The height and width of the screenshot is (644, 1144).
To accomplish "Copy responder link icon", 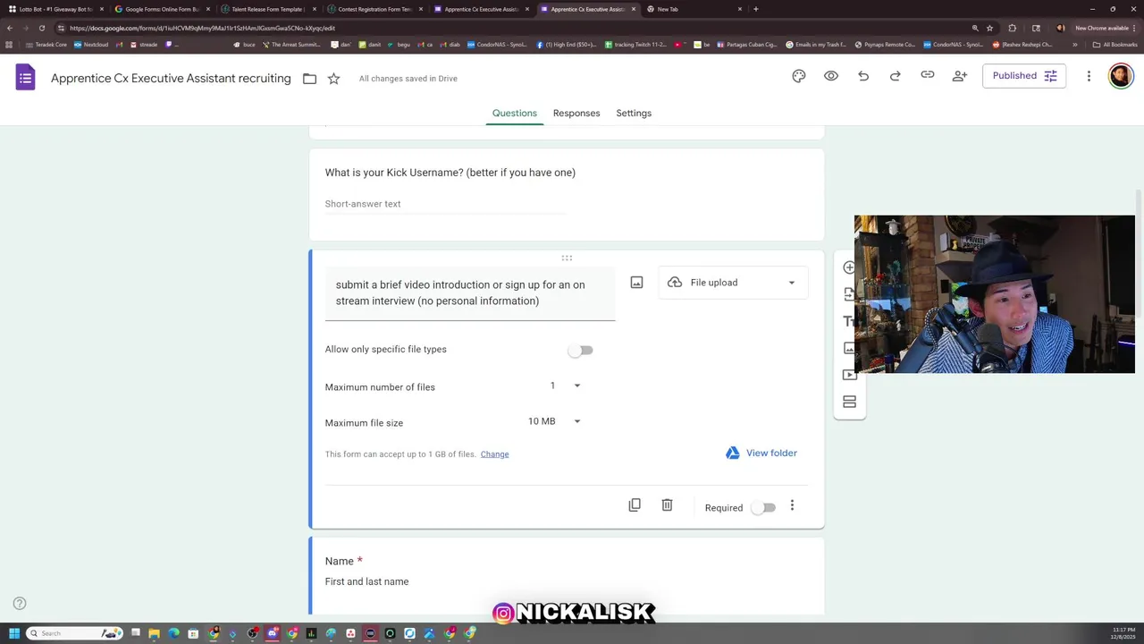I will (928, 75).
